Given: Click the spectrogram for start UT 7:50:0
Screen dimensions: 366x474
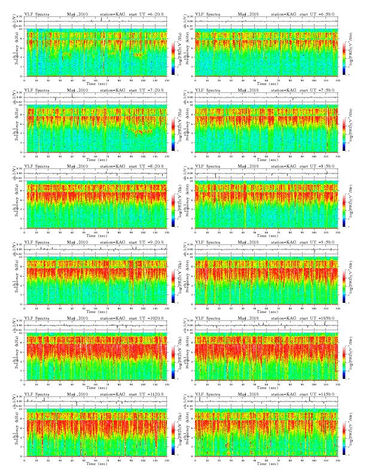Looking at the screenshot, I should point(266,129).
